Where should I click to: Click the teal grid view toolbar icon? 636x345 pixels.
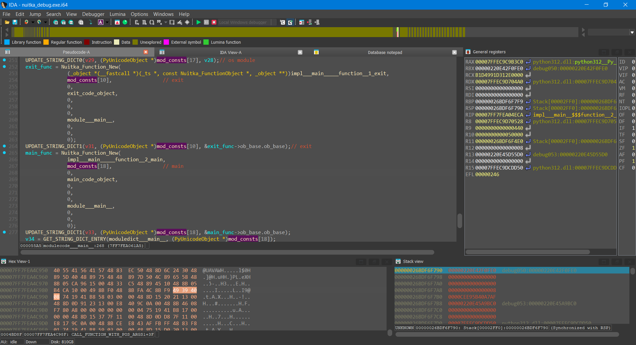pos(56,22)
